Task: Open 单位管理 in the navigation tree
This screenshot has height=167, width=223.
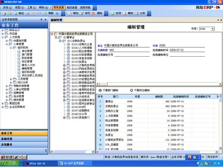Action: [27, 51]
